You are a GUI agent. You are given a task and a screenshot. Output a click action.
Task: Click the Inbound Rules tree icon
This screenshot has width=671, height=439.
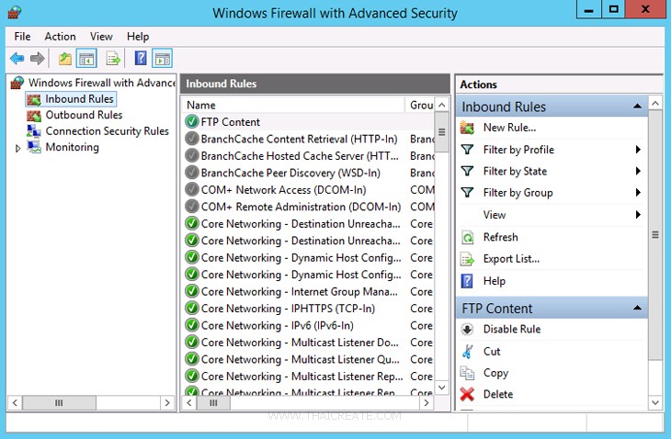[x=34, y=99]
